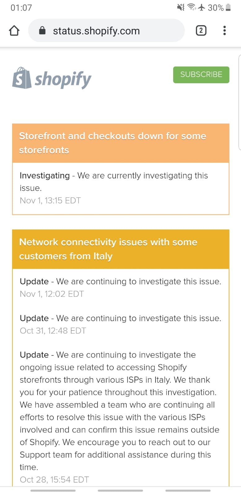This screenshot has height=495, width=241.
Task: Tap the Nov 1, 13:15 EDT timestamp
Action: 50,200
